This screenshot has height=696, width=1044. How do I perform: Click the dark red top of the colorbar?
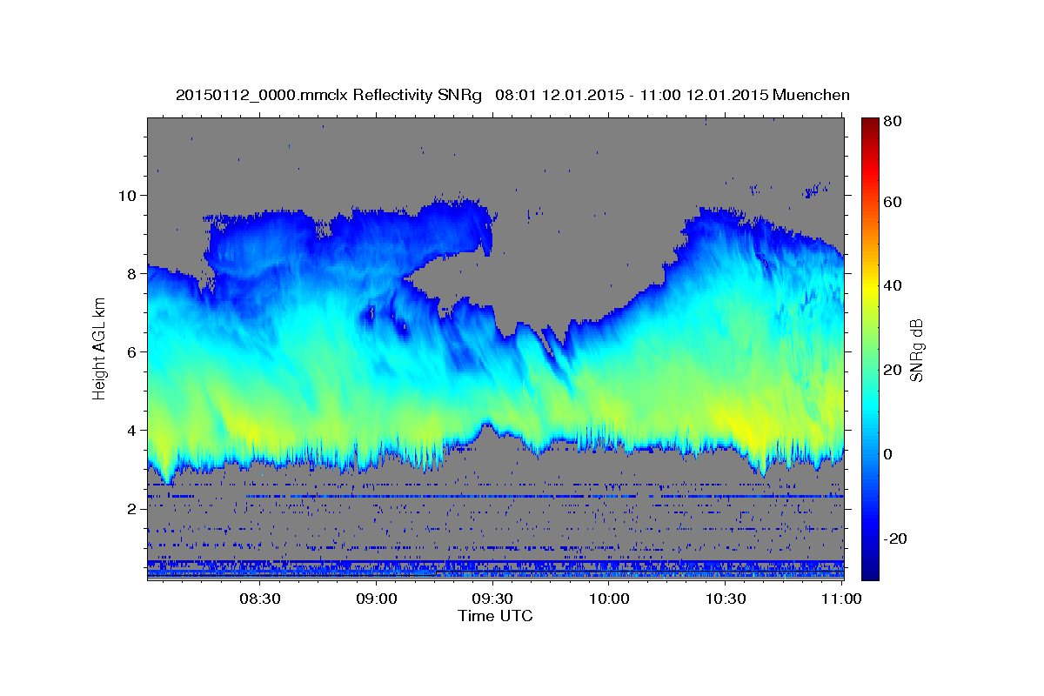(869, 124)
